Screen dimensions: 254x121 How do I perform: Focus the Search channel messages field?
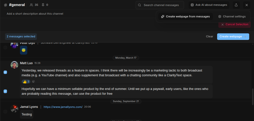click(x=160, y=5)
